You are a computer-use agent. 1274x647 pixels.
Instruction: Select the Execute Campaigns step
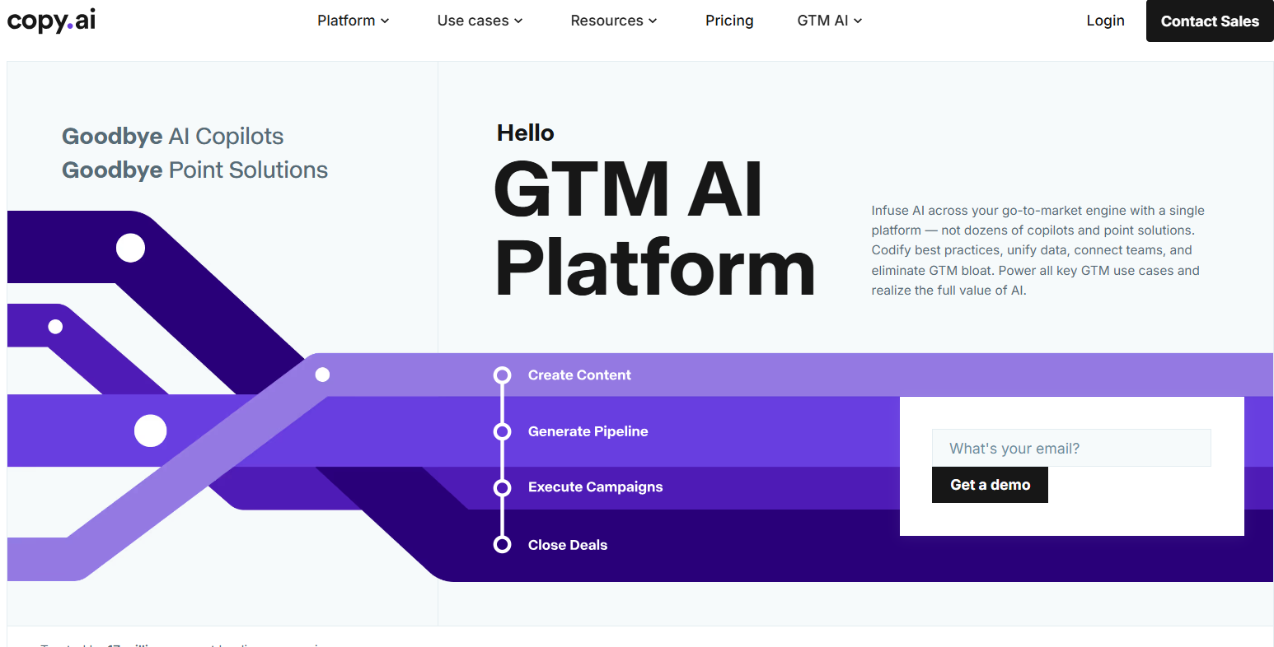[x=595, y=487]
